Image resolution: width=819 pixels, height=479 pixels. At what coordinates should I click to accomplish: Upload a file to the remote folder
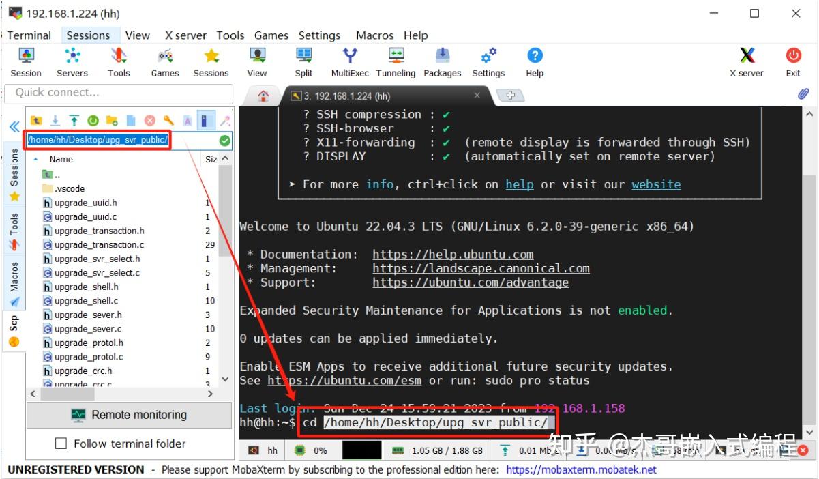(74, 121)
